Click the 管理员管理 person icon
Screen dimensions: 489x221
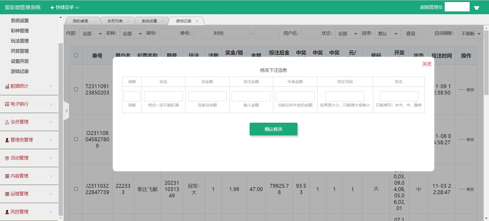(7, 140)
